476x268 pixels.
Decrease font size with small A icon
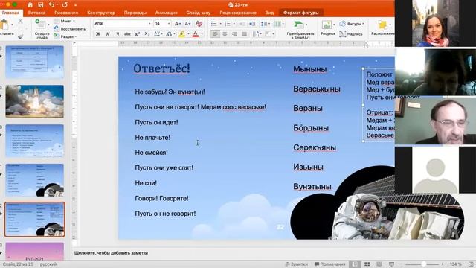(x=187, y=24)
